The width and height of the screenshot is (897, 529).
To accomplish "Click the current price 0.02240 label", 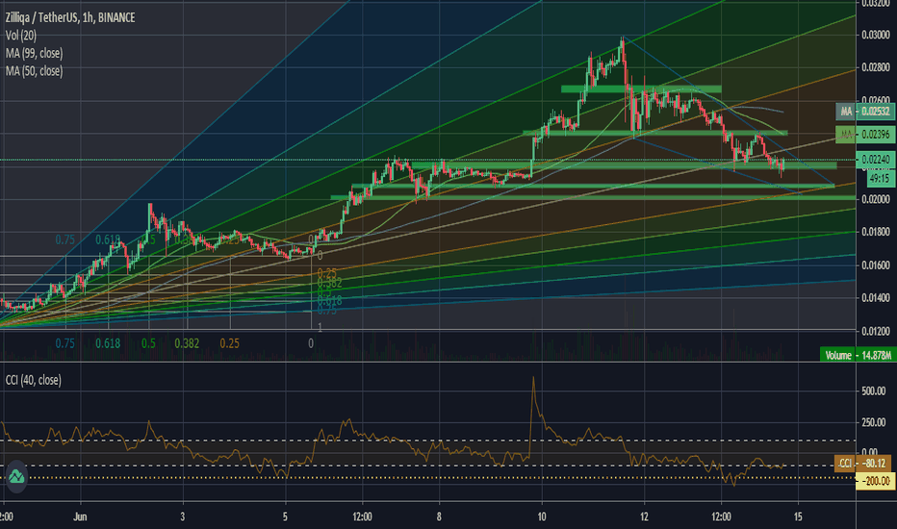I will [x=876, y=160].
